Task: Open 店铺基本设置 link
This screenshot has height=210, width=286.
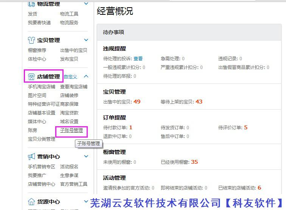Action: (42, 113)
